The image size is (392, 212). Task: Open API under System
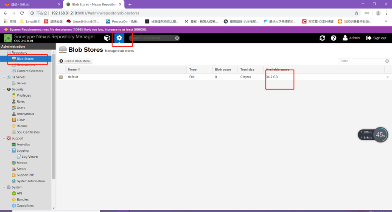click(19, 193)
